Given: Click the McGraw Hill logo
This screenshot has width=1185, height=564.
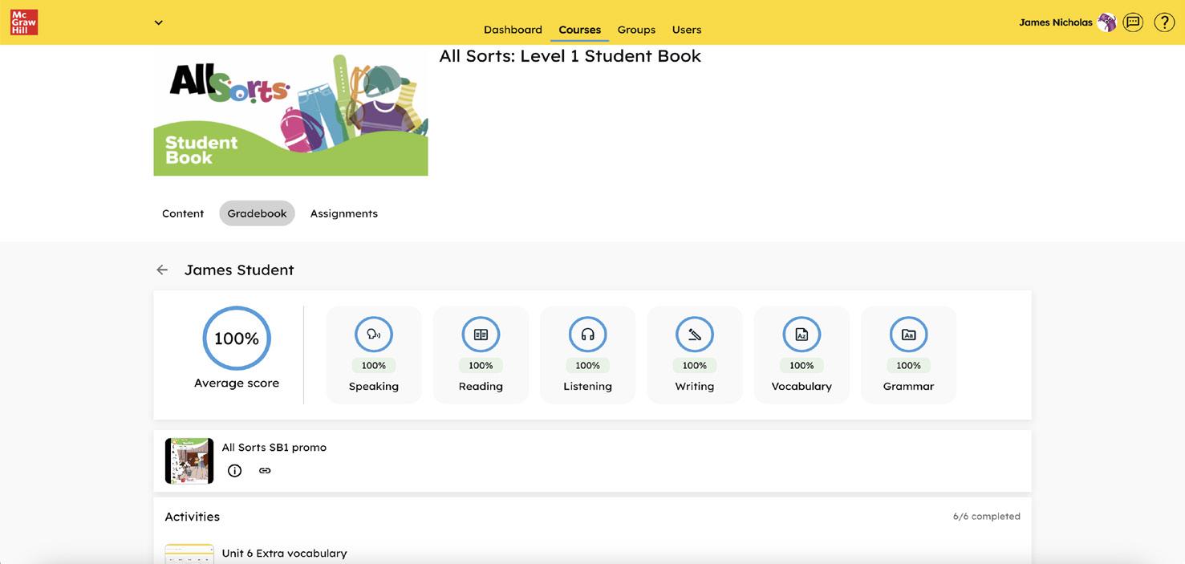Looking at the screenshot, I should tap(24, 22).
